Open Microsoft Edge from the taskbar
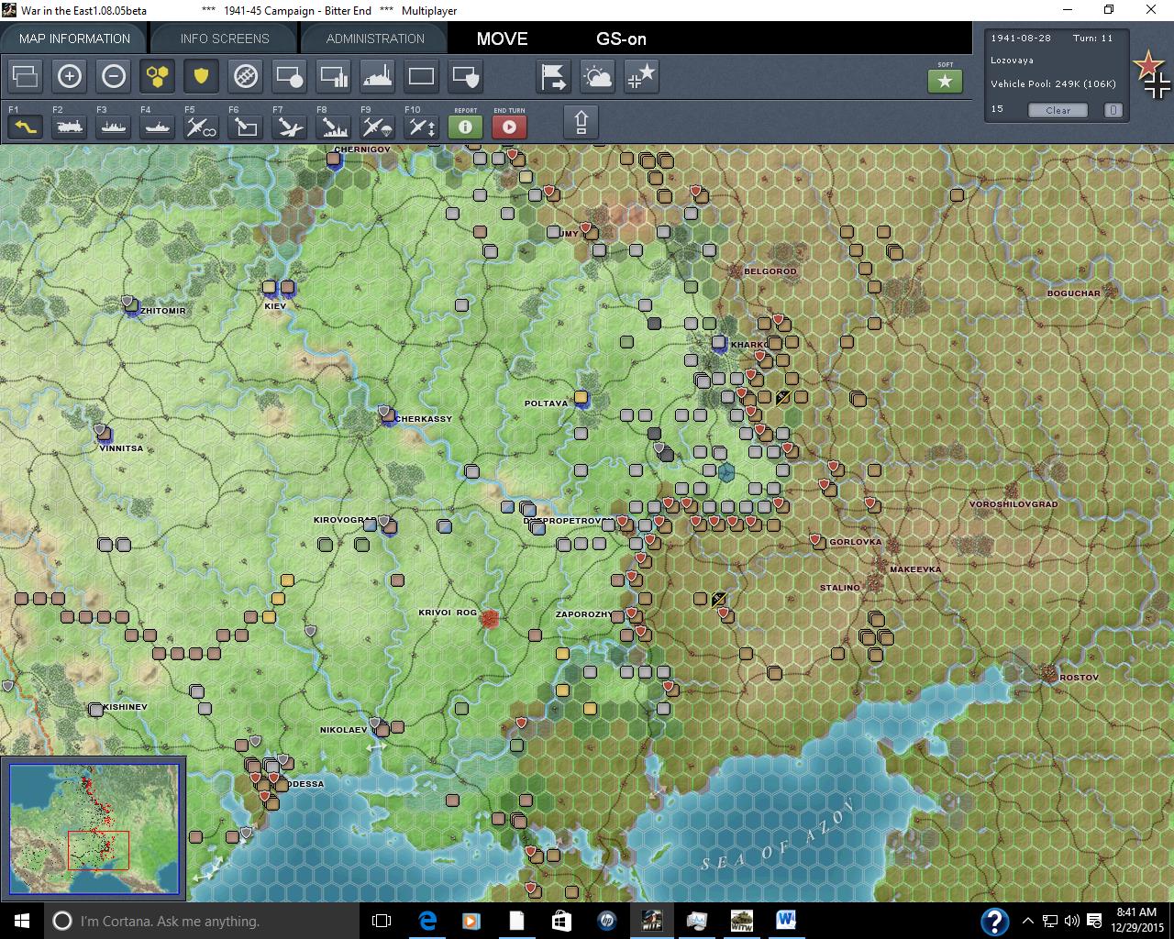Image resolution: width=1174 pixels, height=939 pixels. 427,921
